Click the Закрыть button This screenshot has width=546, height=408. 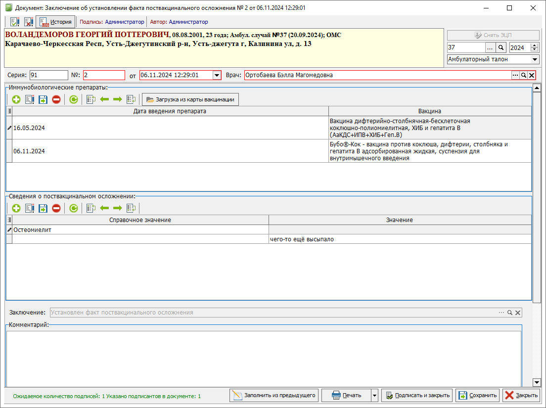coord(521,396)
